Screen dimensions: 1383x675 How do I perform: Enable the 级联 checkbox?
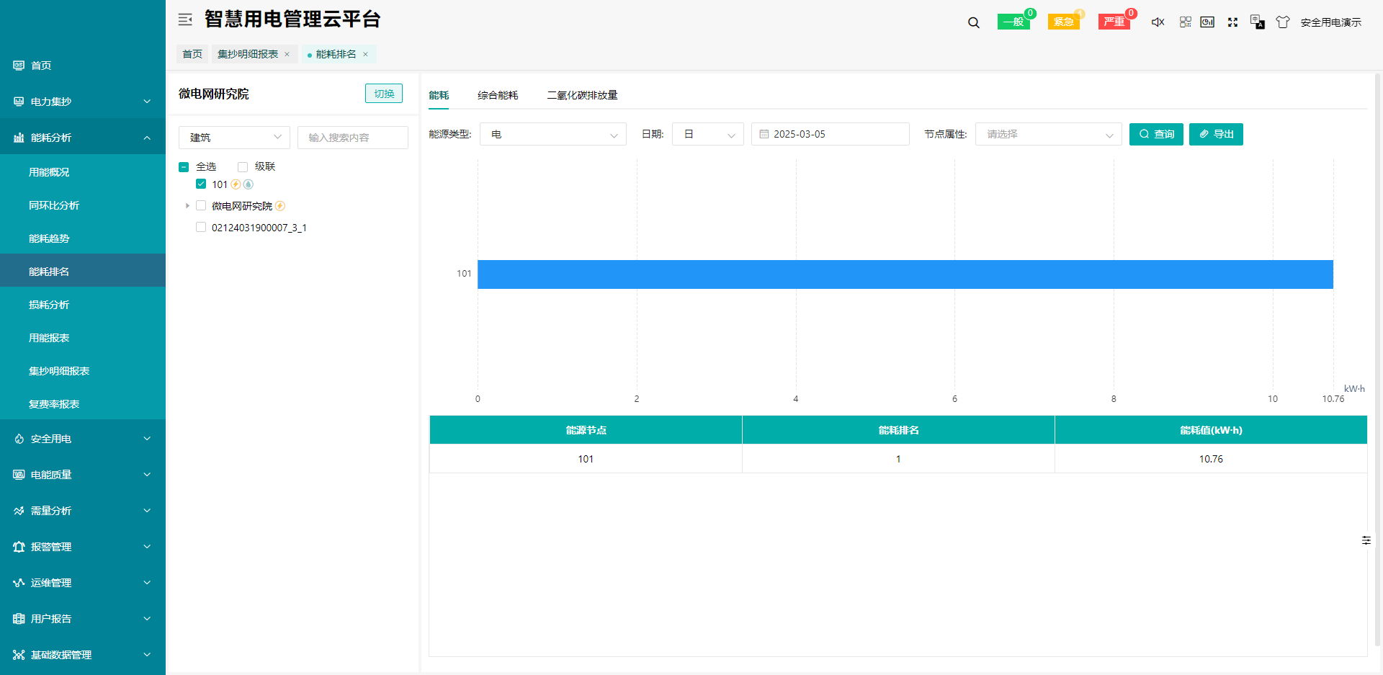tap(243, 167)
